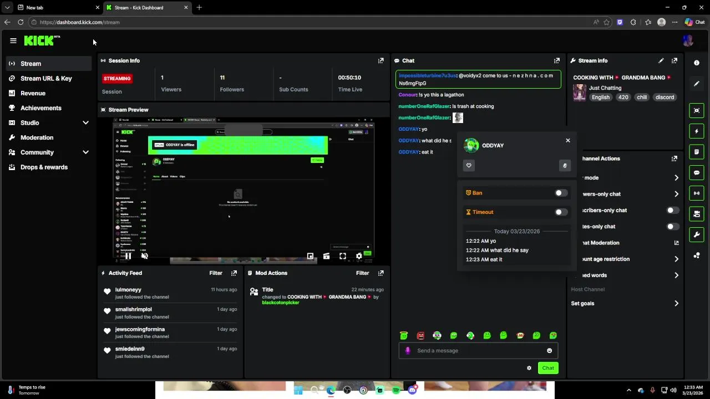The height and width of the screenshot is (399, 710).
Task: Open Drops & rewards page
Action: [x=49, y=167]
